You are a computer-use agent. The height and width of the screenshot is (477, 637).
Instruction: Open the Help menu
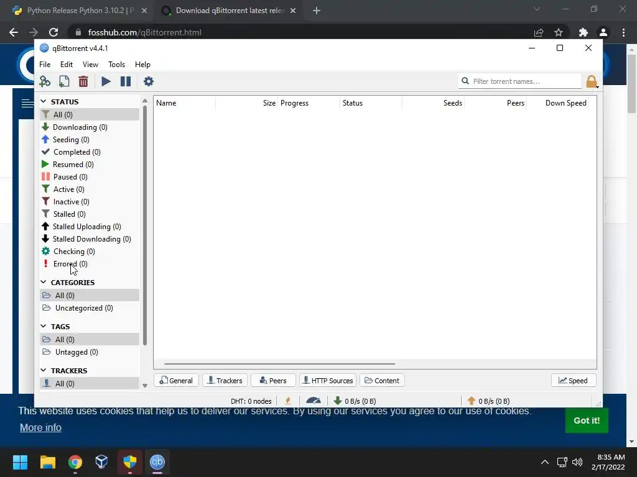(x=142, y=65)
